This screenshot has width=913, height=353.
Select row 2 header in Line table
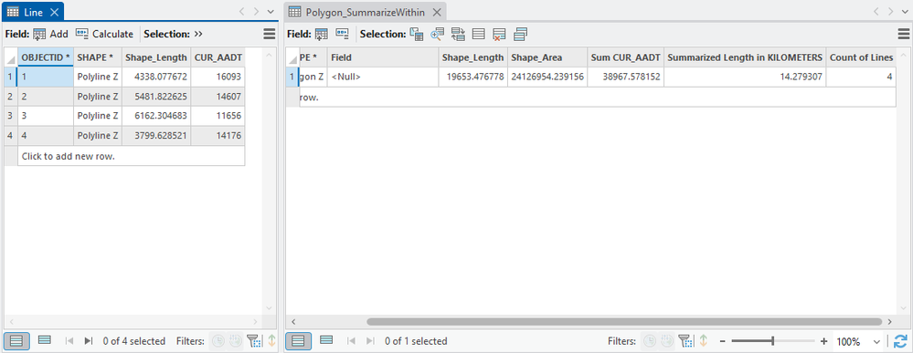click(10, 97)
